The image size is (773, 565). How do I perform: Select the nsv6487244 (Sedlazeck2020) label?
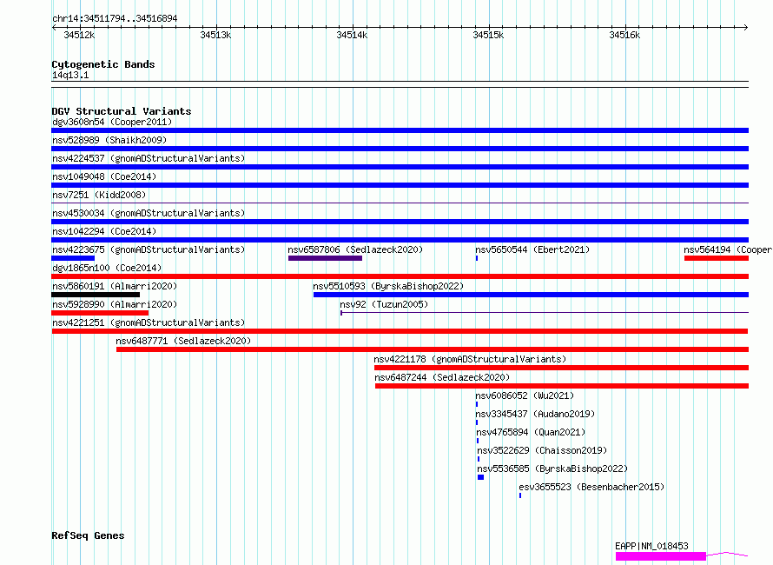(442, 377)
